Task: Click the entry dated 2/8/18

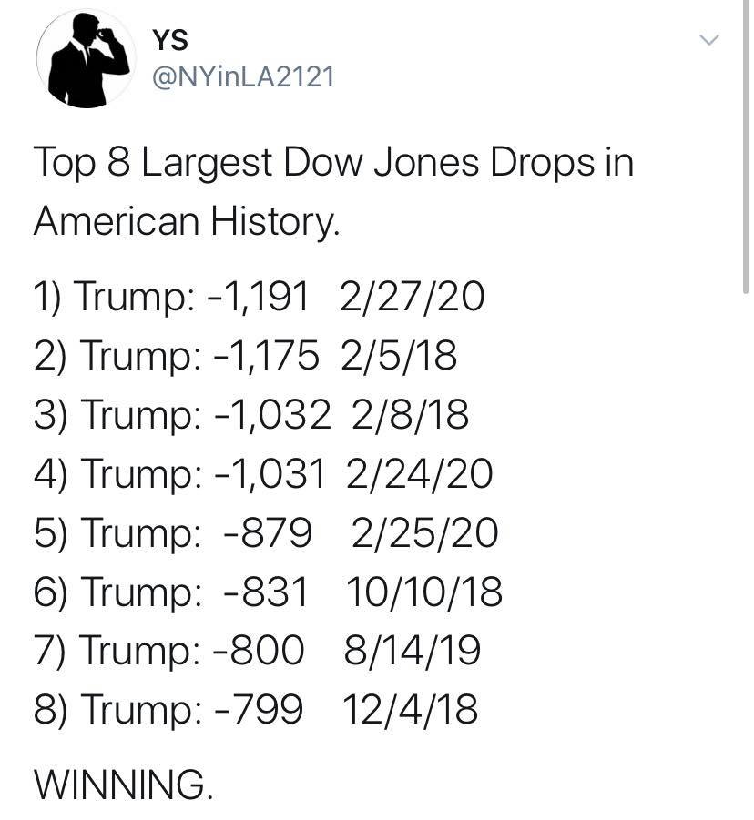Action: pos(251,415)
